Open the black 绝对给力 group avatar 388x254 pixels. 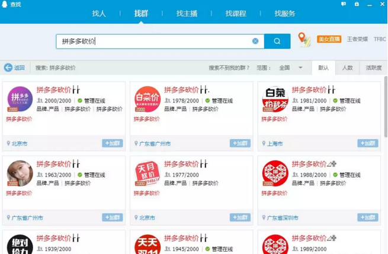(x=20, y=245)
